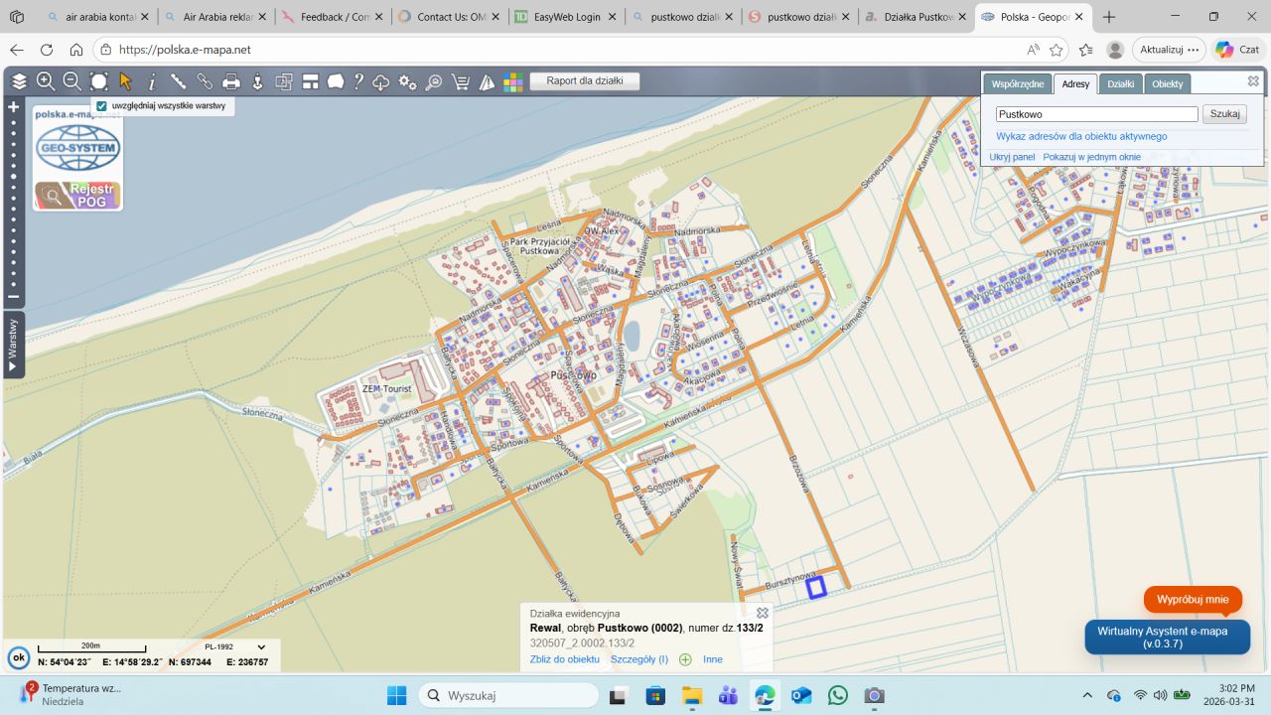Select the distance measuring ruler tool

click(179, 81)
